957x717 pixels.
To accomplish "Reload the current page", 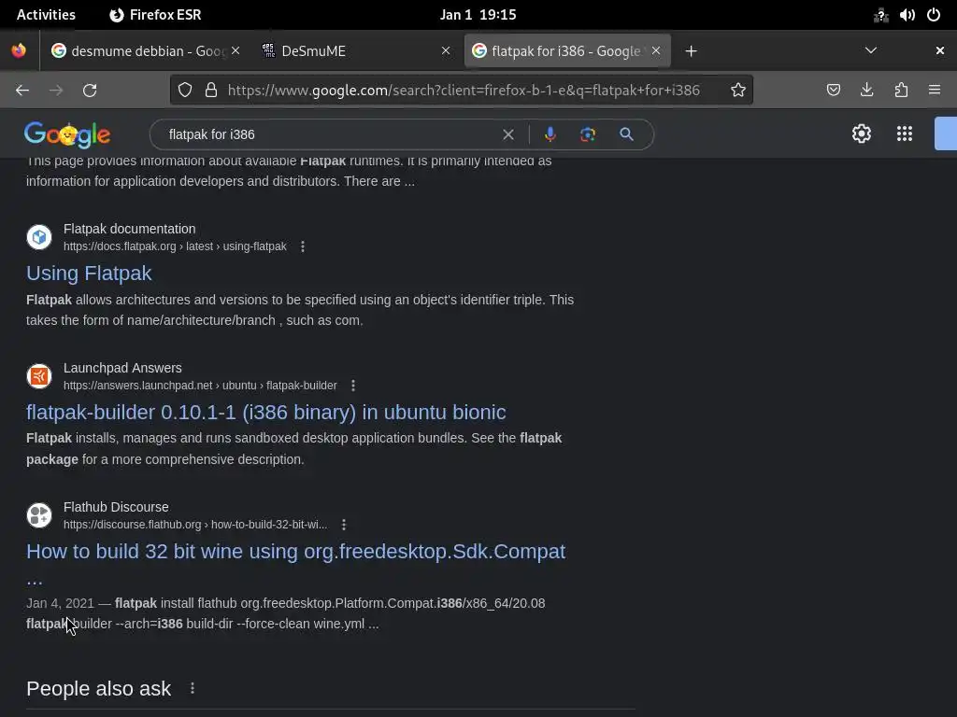I will pyautogui.click(x=90, y=91).
